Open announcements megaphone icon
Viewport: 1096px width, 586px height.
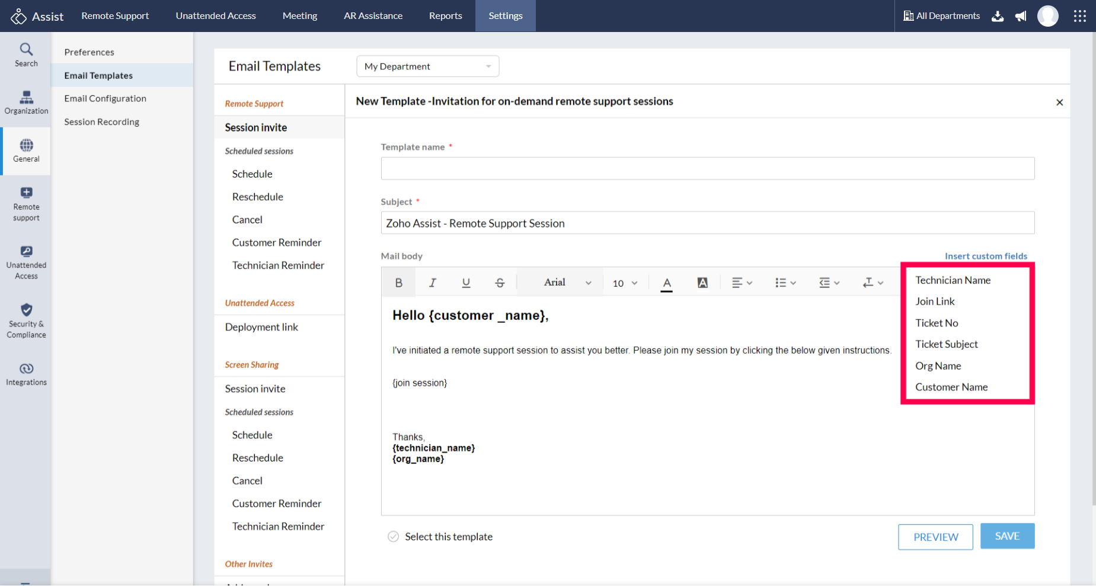[x=1021, y=16]
